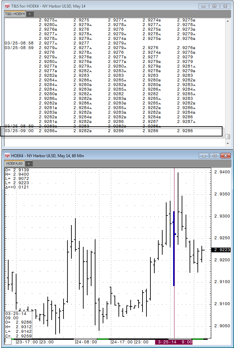234x348 pixels.
Task: Add a new tab beside HOEK4,60
Action: click(29, 163)
